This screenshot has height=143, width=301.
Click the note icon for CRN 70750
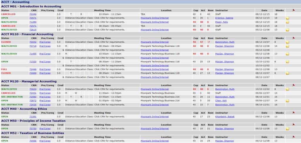(x=287, y=129)
